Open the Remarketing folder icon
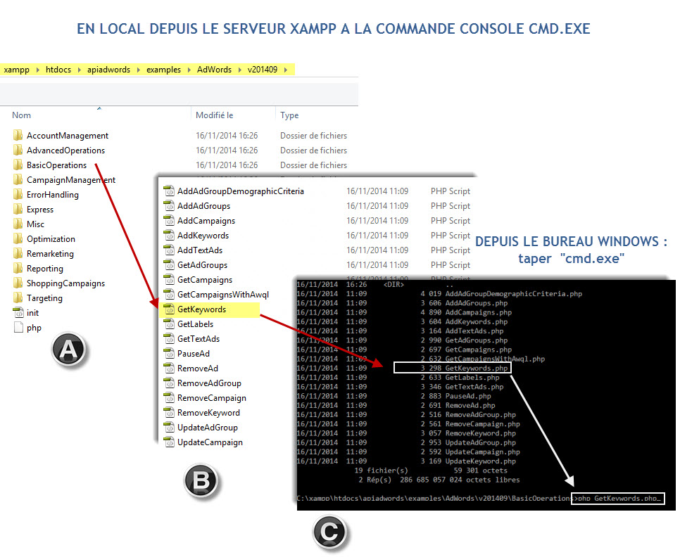The height and width of the screenshot is (557, 680). pos(18,253)
